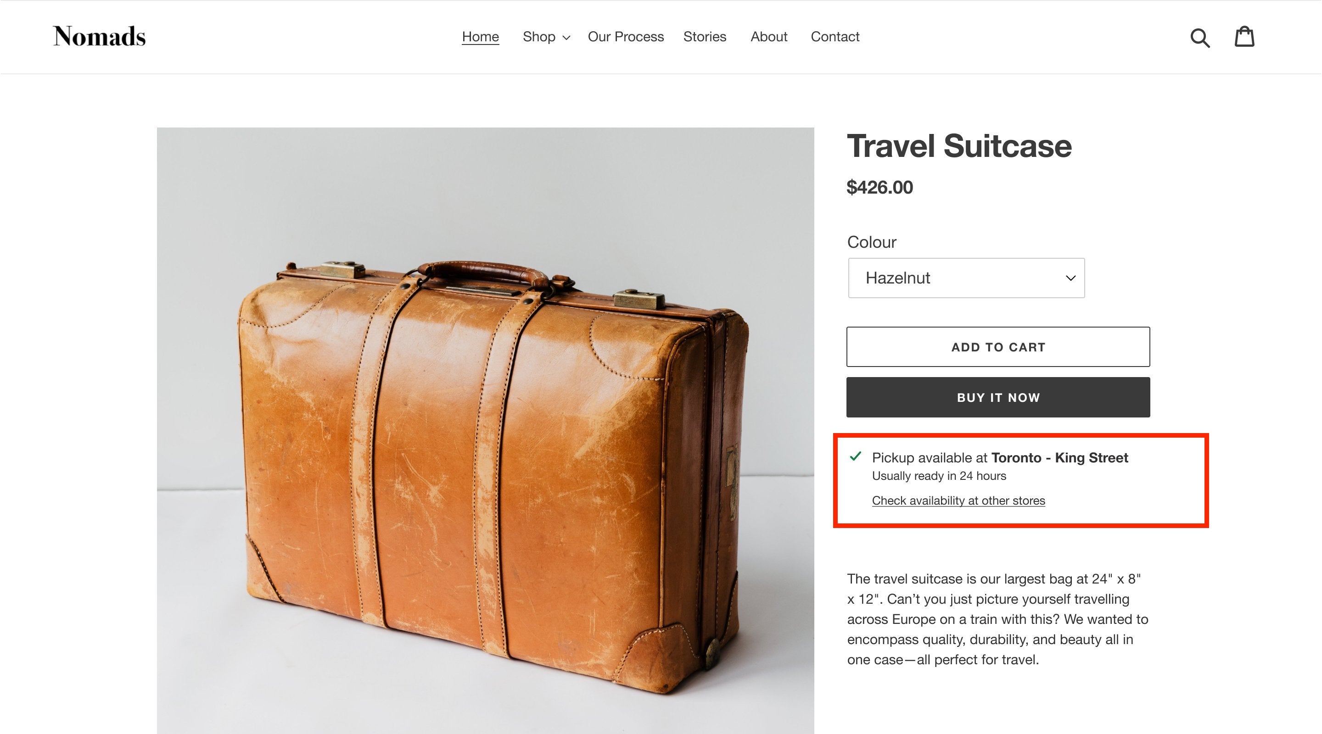The width and height of the screenshot is (1322, 734).
Task: Click the leather suitcase product image
Action: pos(485,431)
